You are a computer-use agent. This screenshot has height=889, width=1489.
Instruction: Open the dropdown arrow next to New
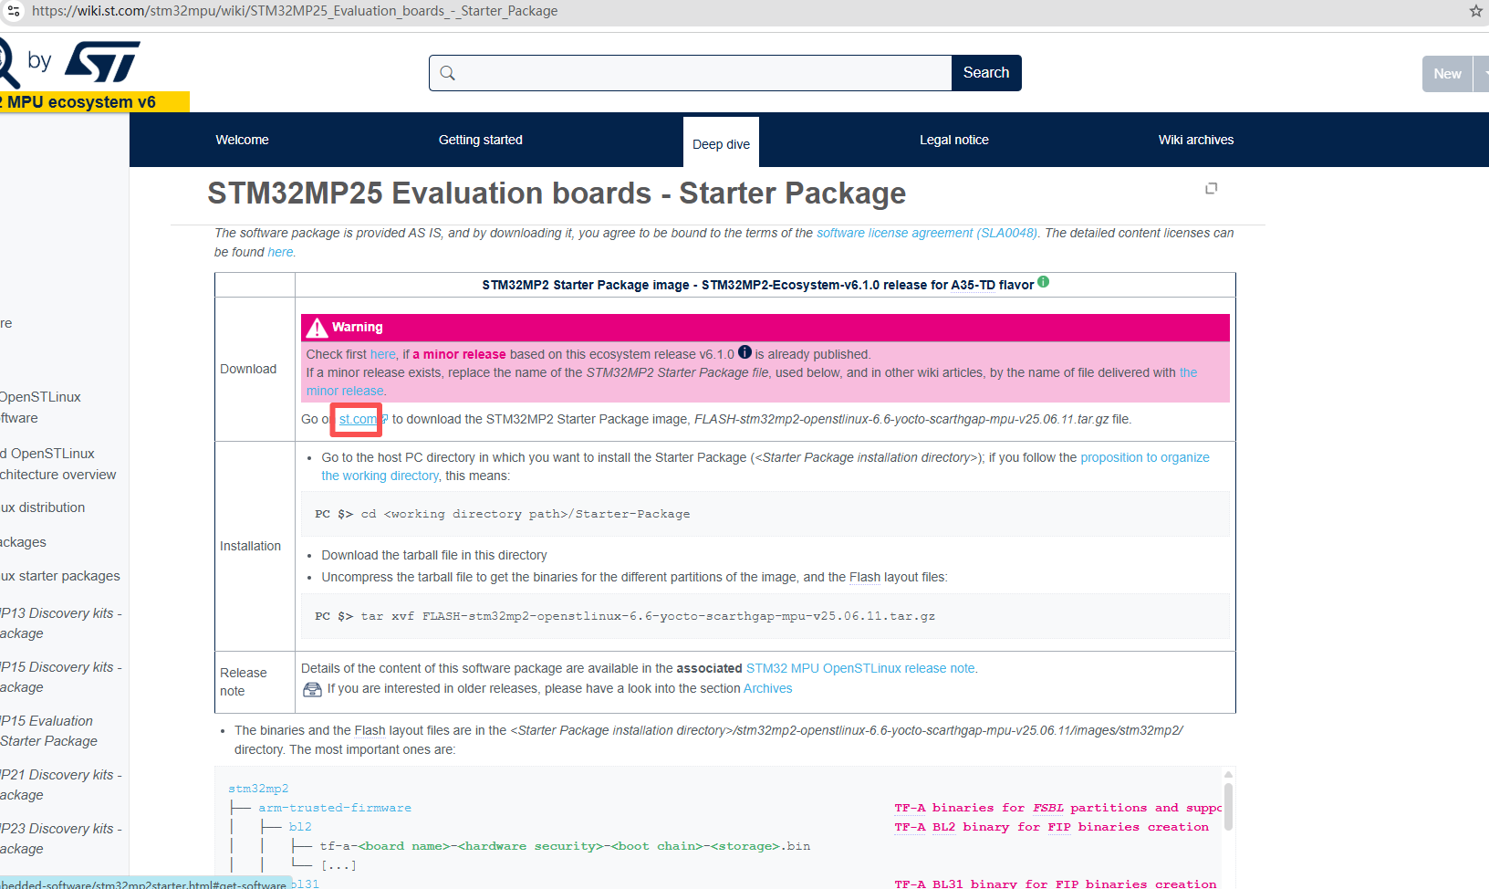pyautogui.click(x=1483, y=74)
